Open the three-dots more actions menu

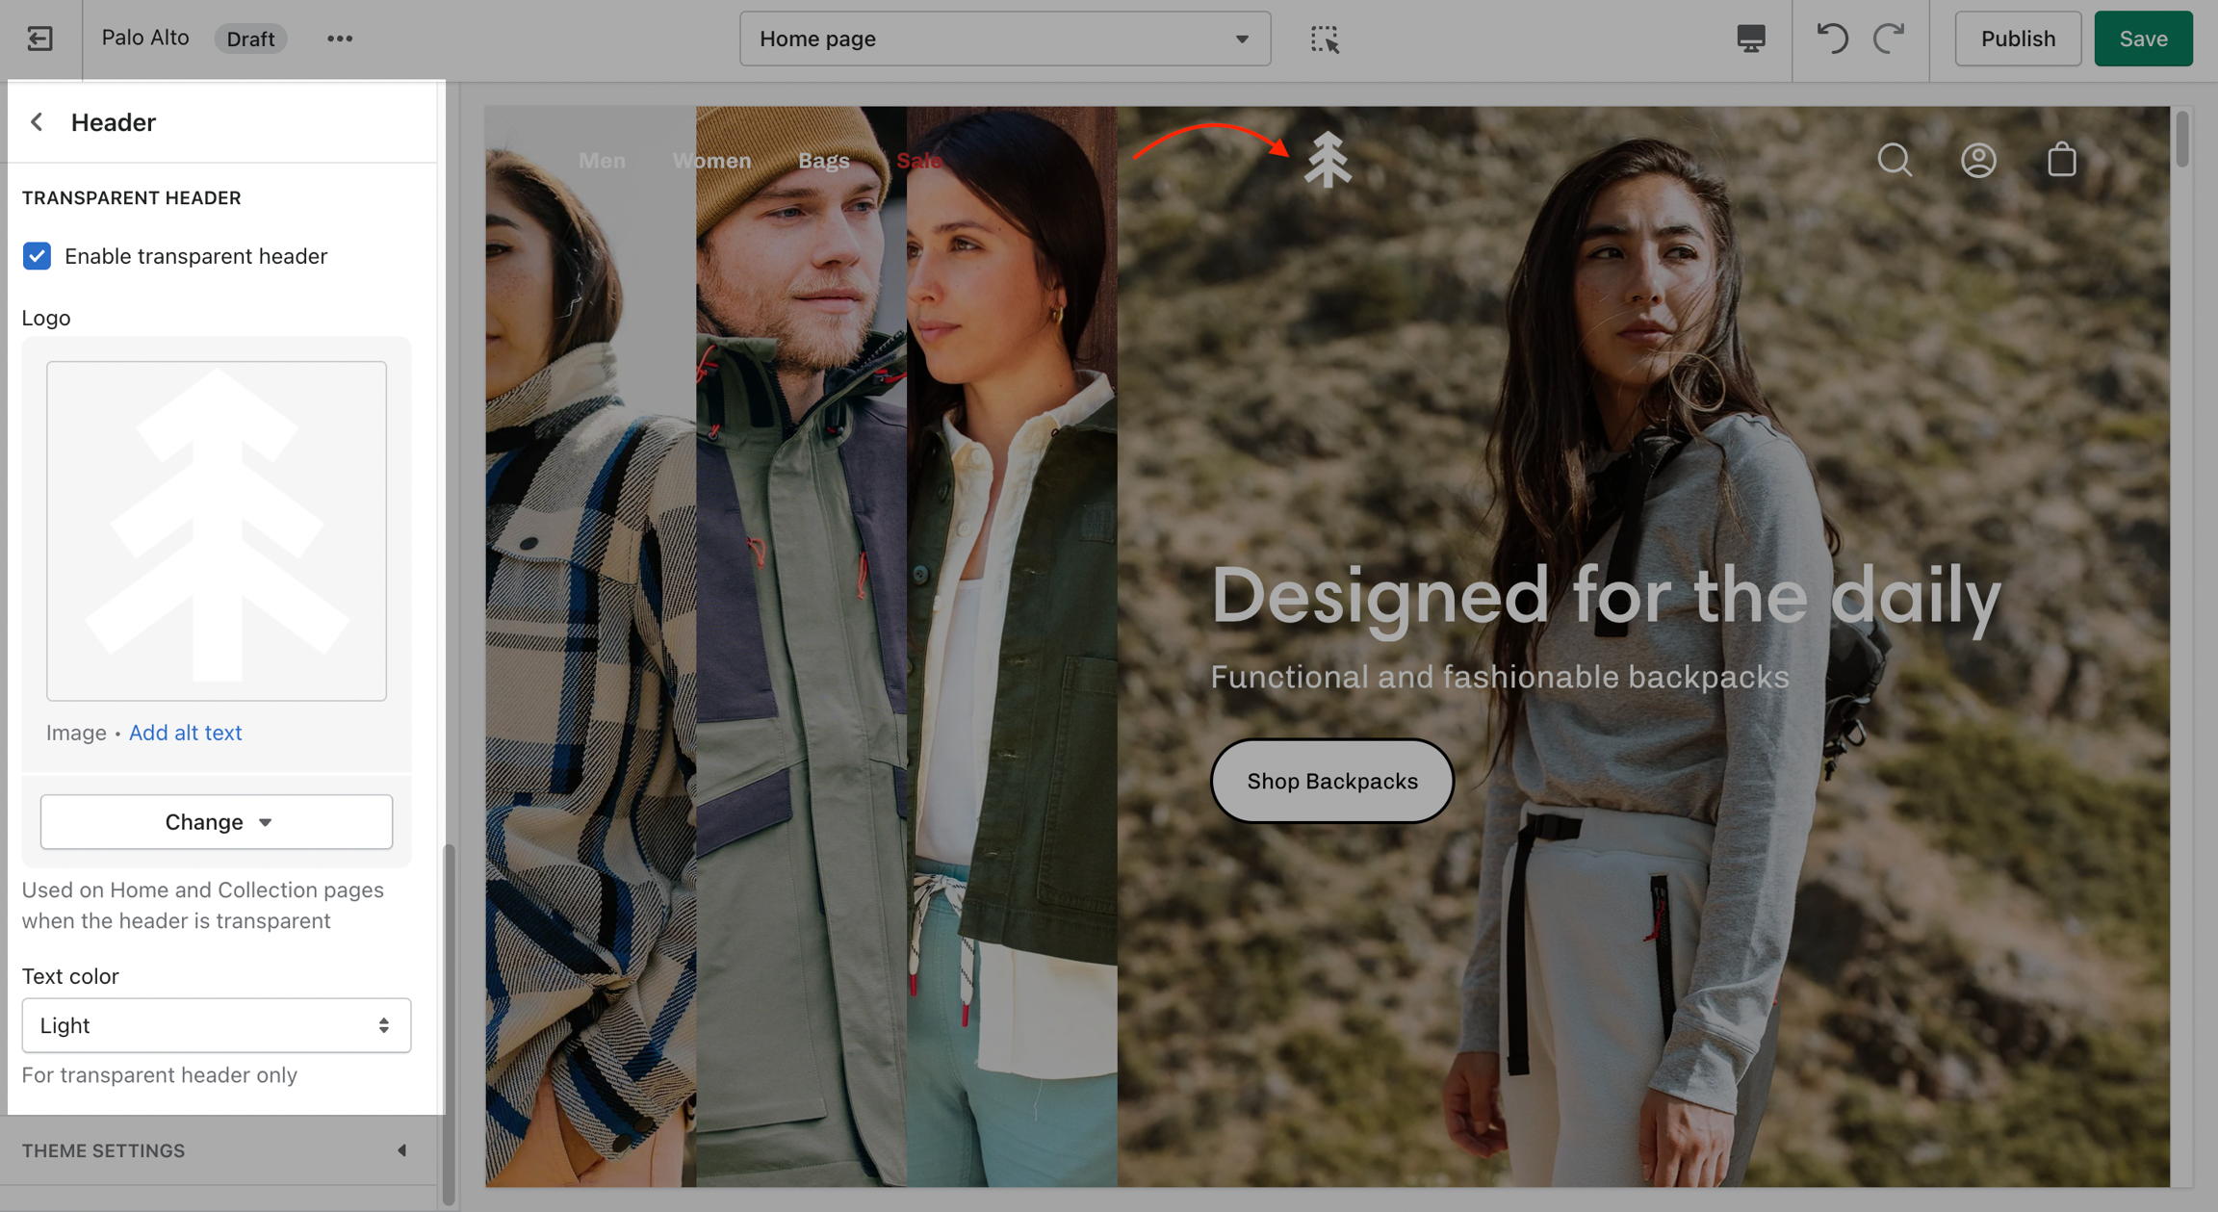(339, 39)
